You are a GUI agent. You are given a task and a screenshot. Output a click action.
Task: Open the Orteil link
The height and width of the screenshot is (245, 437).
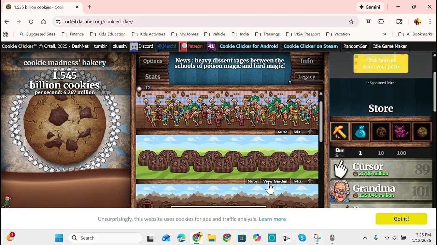[x=50, y=46]
